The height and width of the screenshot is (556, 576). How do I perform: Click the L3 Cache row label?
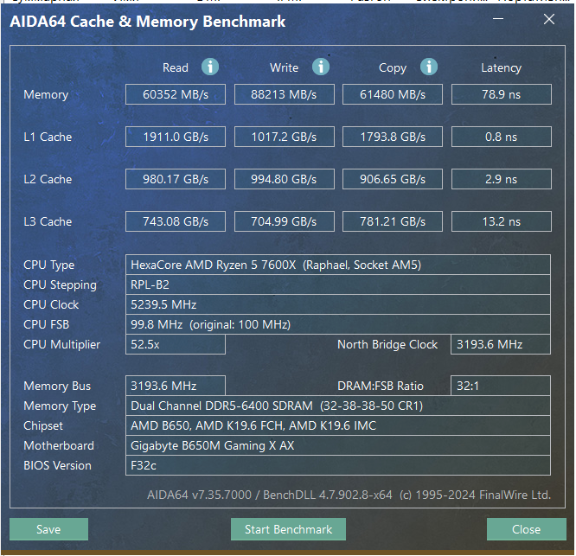pyautogui.click(x=48, y=221)
